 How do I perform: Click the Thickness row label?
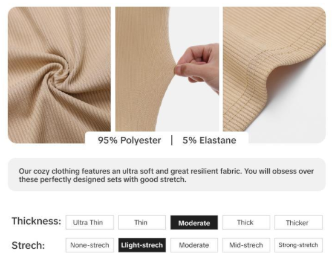[36, 221]
